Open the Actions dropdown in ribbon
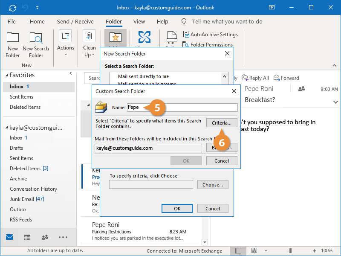The image size is (341, 256). click(x=66, y=43)
